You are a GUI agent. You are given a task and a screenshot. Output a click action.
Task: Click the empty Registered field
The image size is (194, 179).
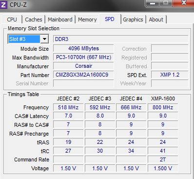(x=170, y=57)
